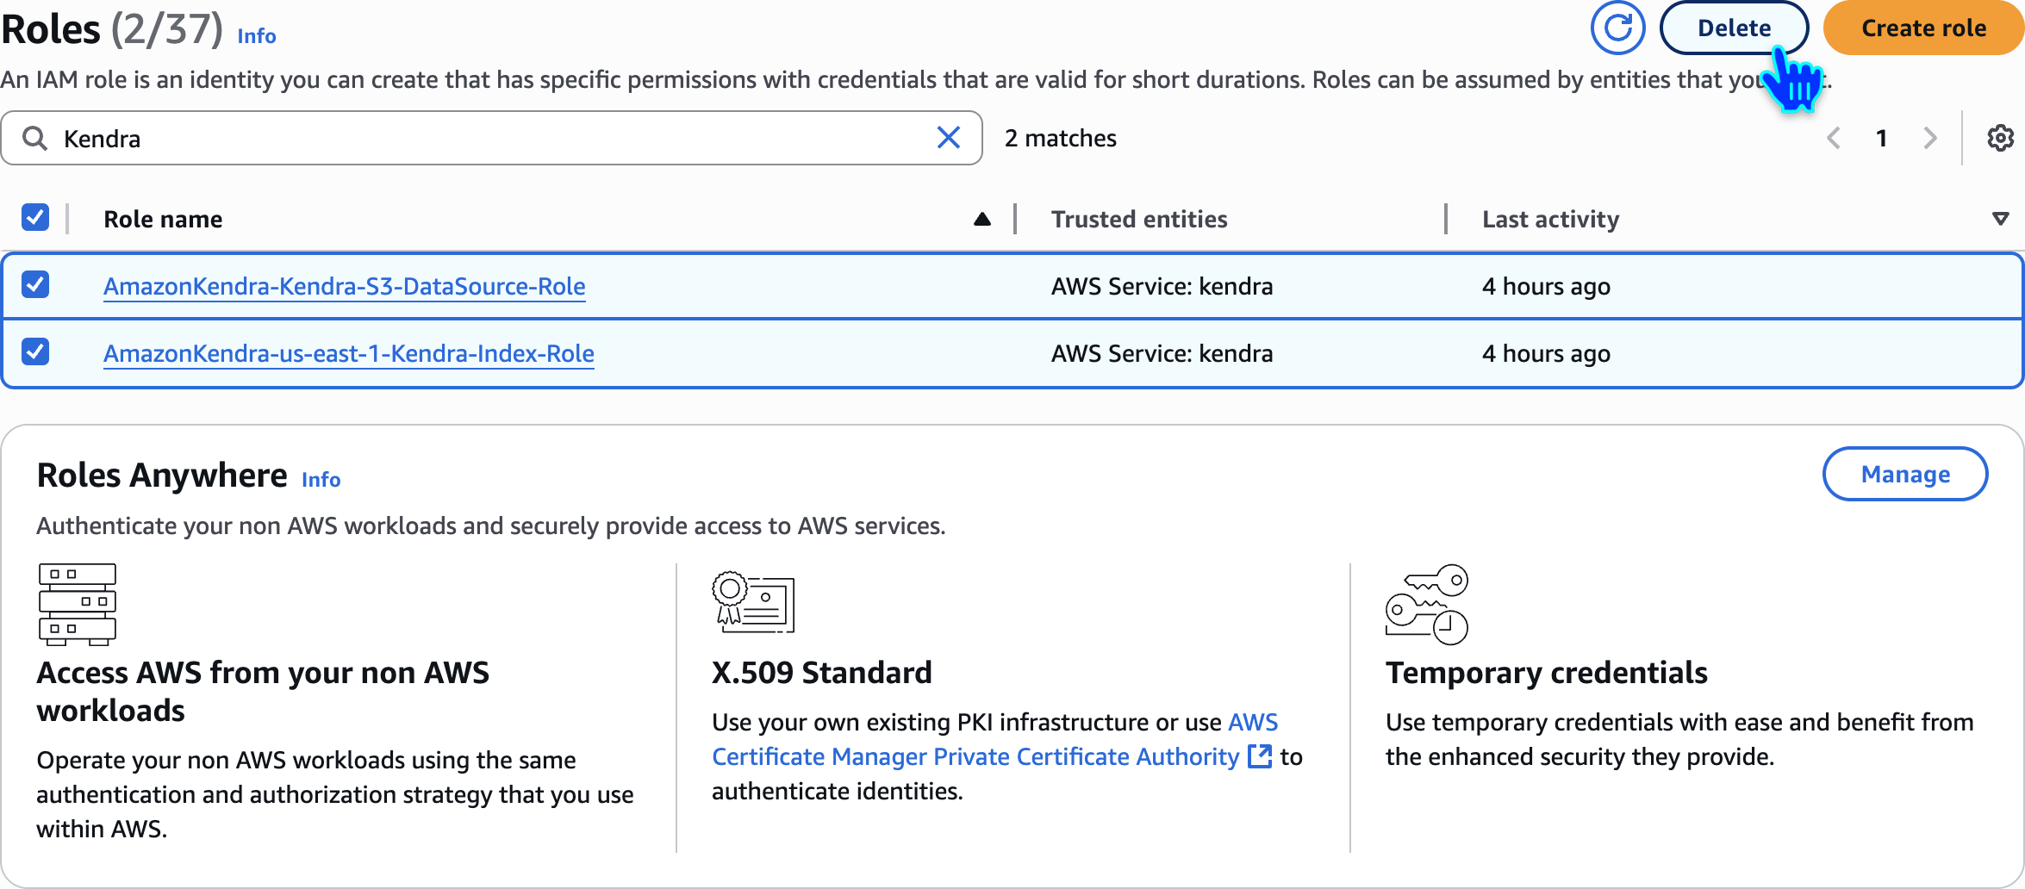2025x889 pixels.
Task: Click '4 hours ago' in Kendra-Index row
Action: [1547, 353]
